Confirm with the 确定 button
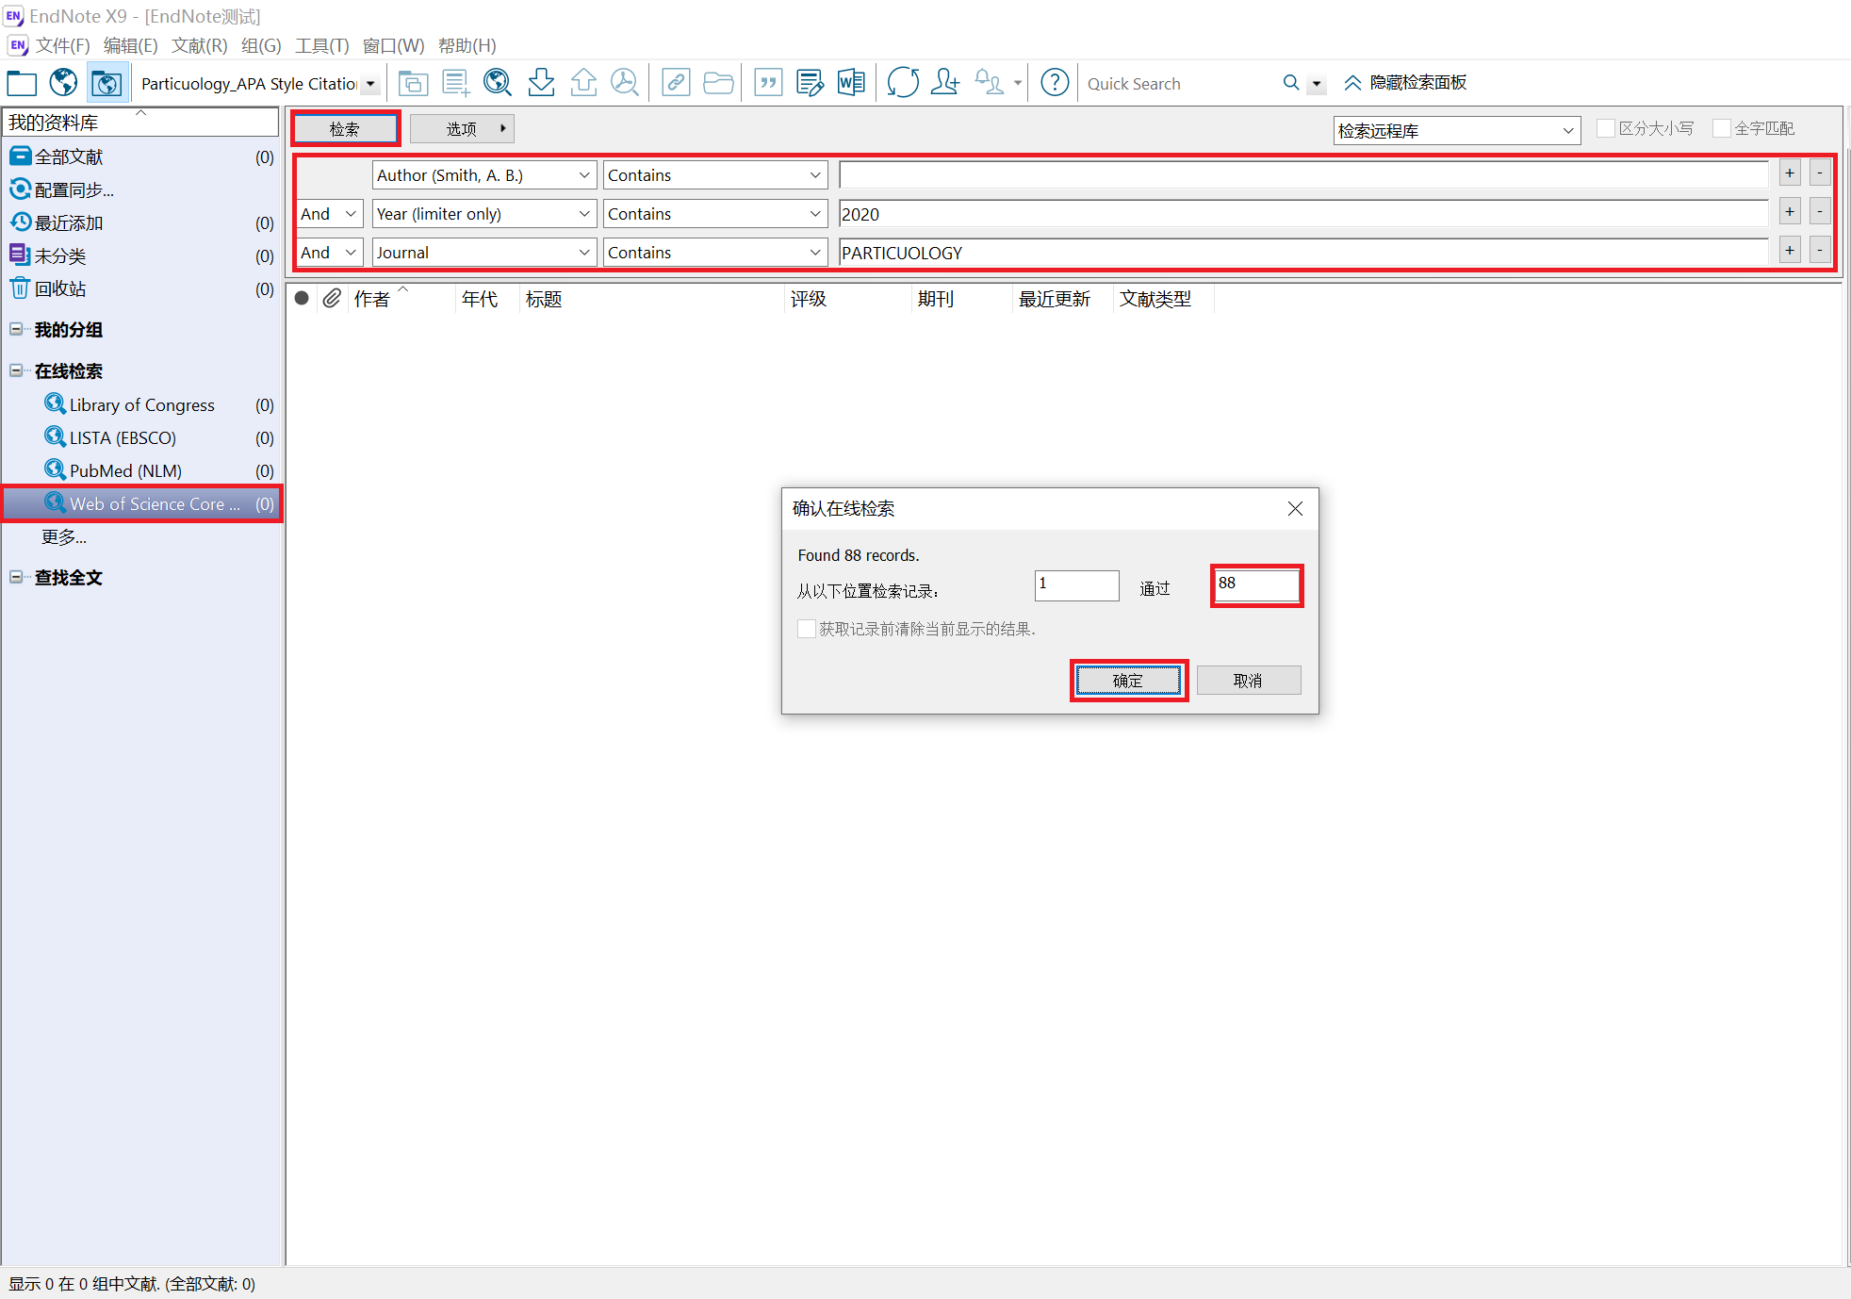 tap(1128, 681)
